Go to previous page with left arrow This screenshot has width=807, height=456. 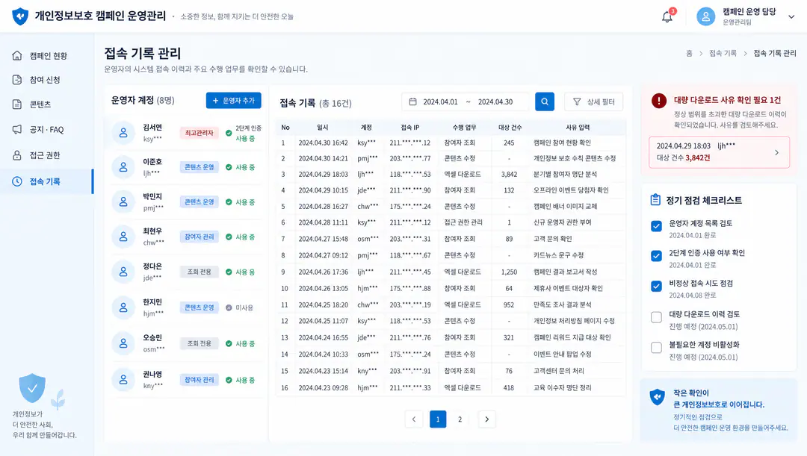(414, 419)
